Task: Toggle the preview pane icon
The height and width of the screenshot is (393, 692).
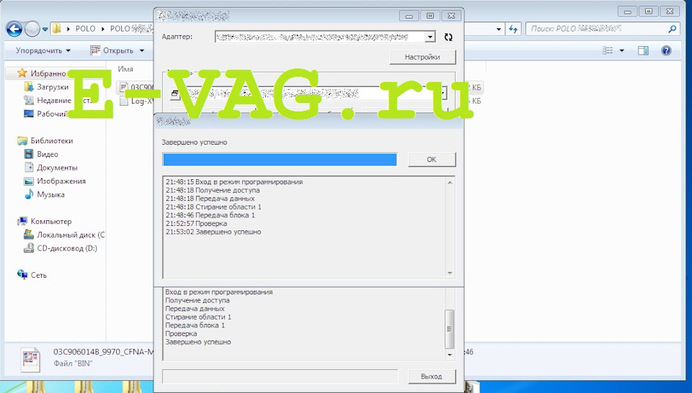Action: click(x=643, y=50)
